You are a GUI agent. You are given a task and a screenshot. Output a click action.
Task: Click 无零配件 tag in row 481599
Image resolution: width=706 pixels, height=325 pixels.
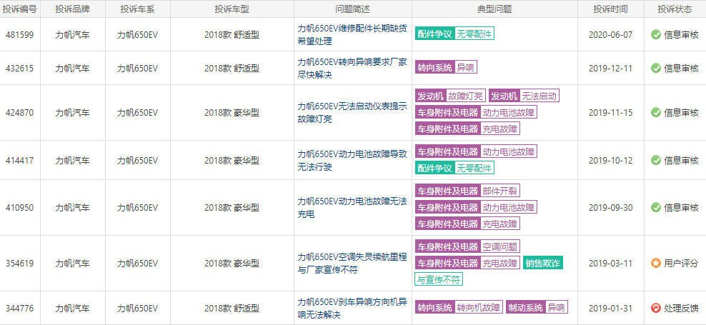474,34
